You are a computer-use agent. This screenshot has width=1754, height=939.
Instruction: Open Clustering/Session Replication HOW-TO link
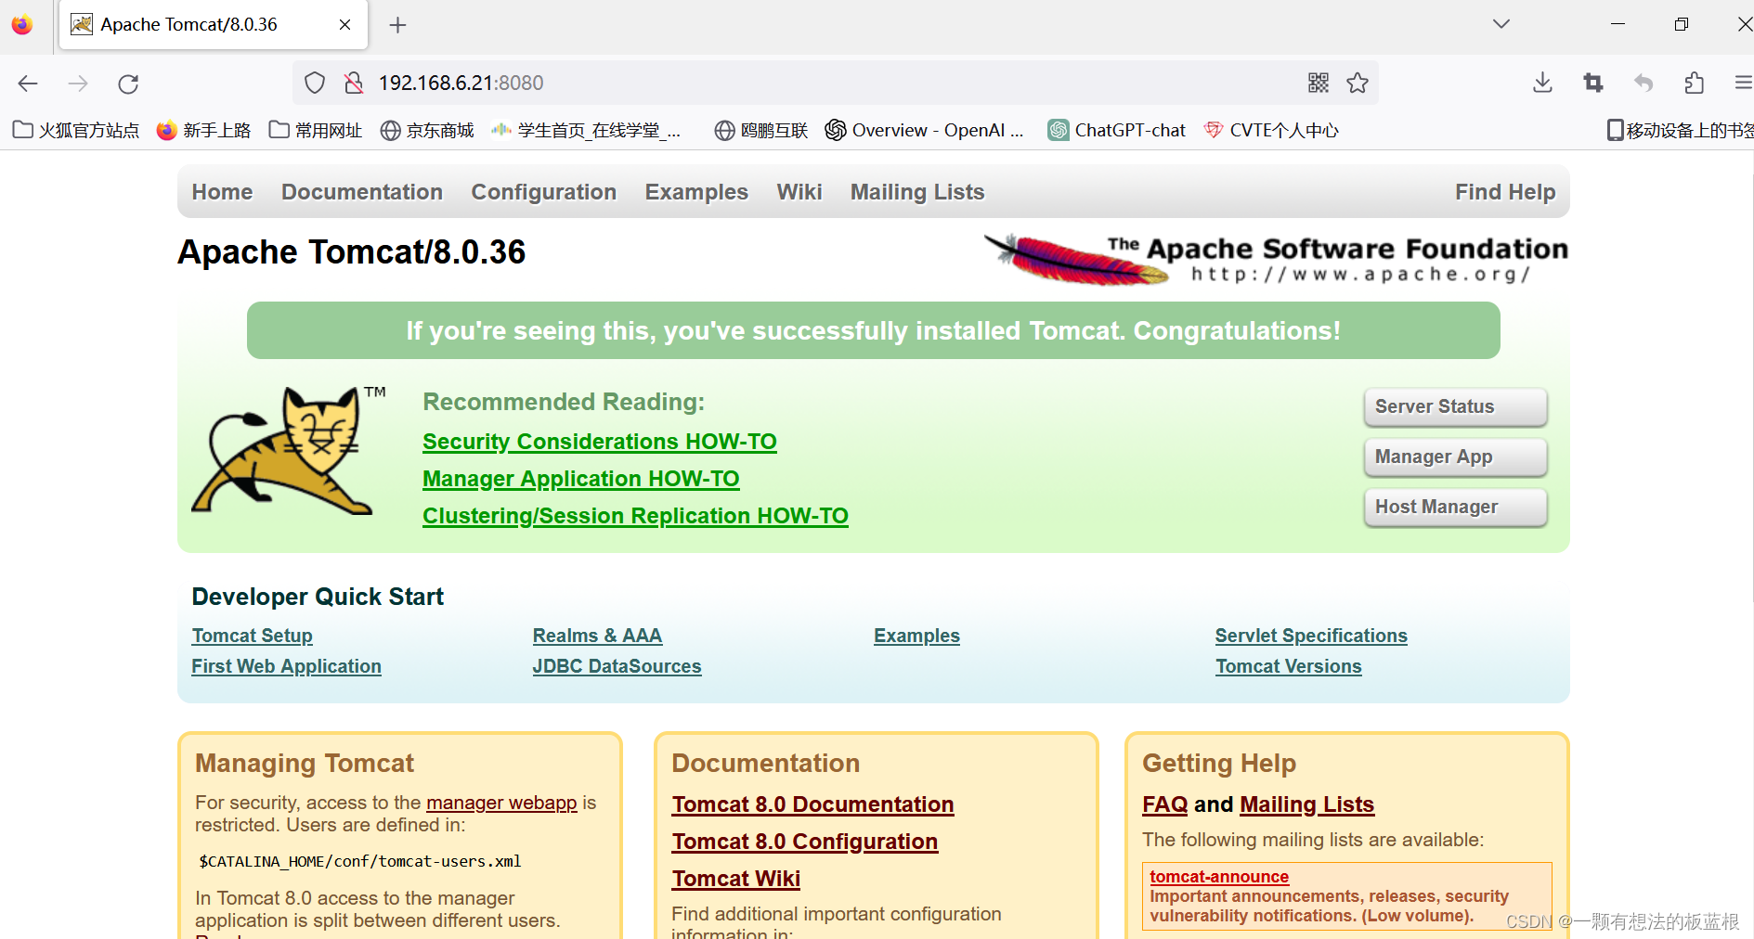[x=635, y=516]
